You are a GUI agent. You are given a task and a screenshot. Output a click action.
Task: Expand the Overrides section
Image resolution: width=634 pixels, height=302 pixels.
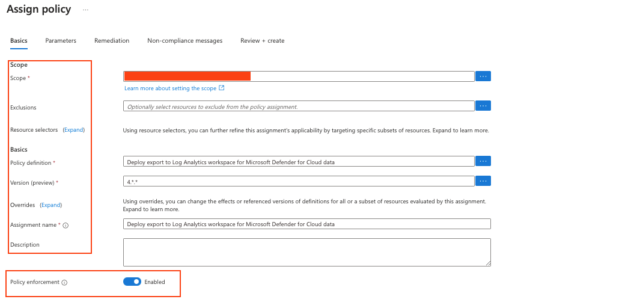click(x=50, y=205)
